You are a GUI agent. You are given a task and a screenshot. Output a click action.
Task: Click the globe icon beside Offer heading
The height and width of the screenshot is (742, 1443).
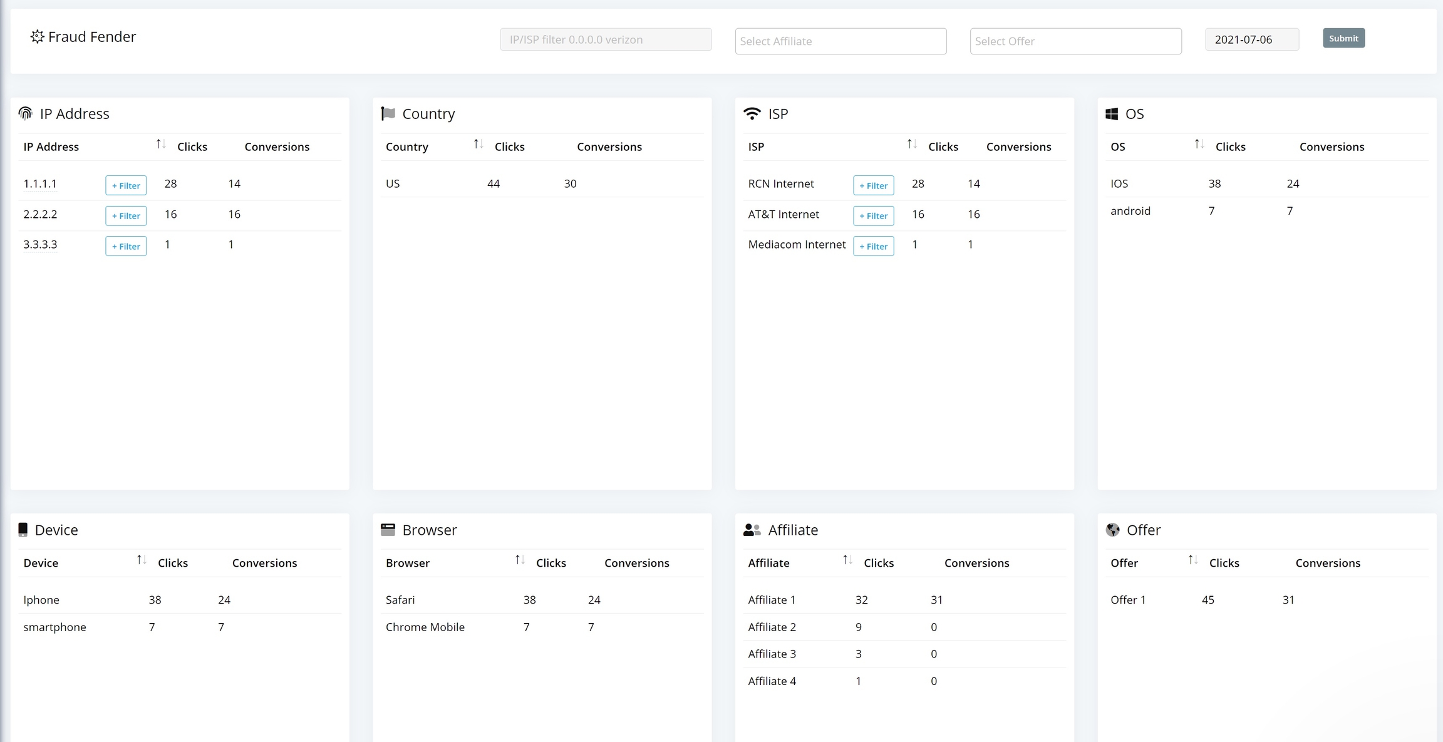click(1113, 530)
